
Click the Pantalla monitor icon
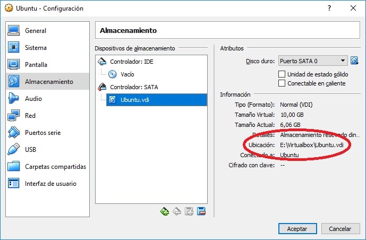[13, 65]
